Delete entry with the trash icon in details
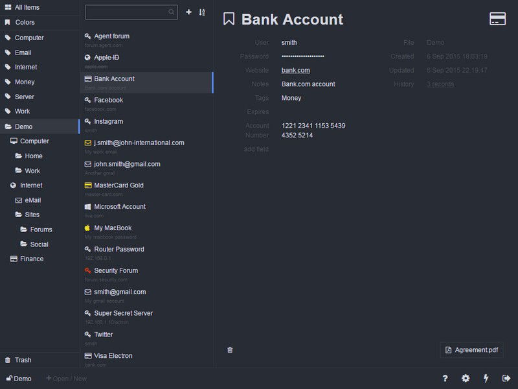 pos(230,349)
